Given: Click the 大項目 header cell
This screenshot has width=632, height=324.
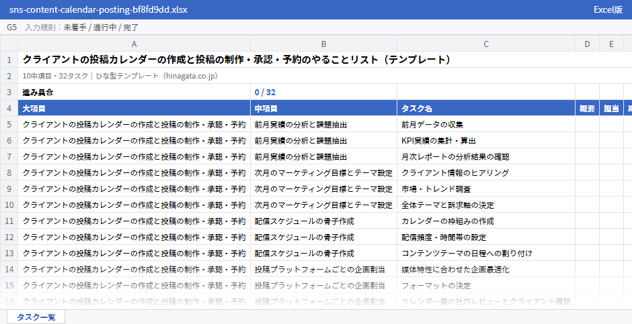Looking at the screenshot, I should pos(134,108).
